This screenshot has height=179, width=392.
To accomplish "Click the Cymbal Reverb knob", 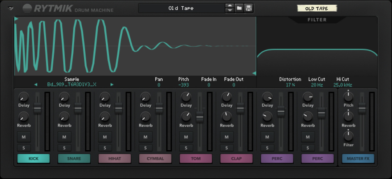I will (146, 116).
